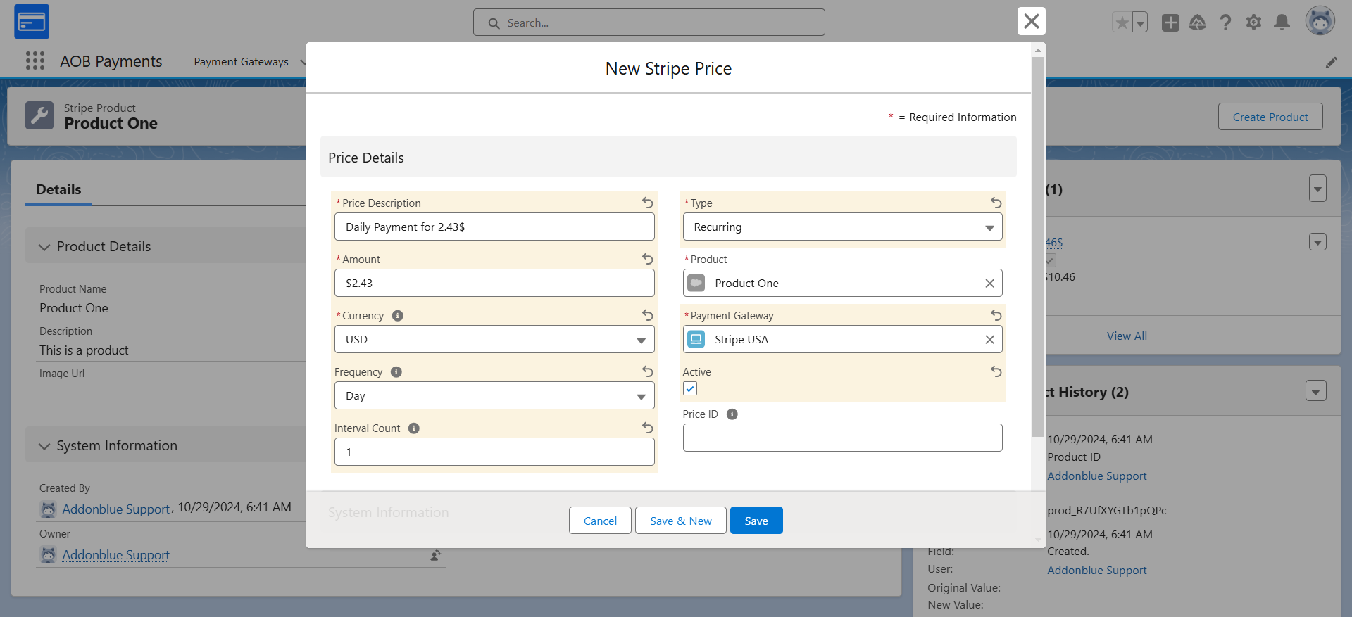Click the Payment Gateway lookup field

click(x=842, y=339)
